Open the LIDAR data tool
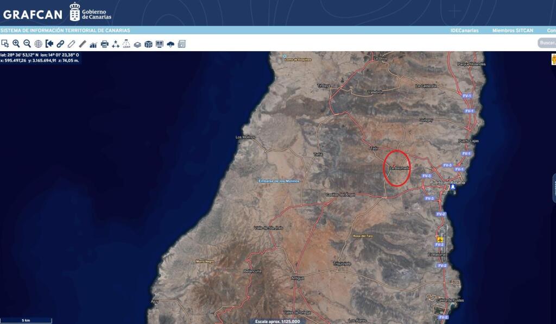Viewport: 556px width, 324px height. pos(127,44)
